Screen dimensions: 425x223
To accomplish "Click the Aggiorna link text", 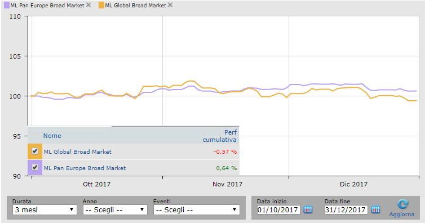I will point(402,215).
